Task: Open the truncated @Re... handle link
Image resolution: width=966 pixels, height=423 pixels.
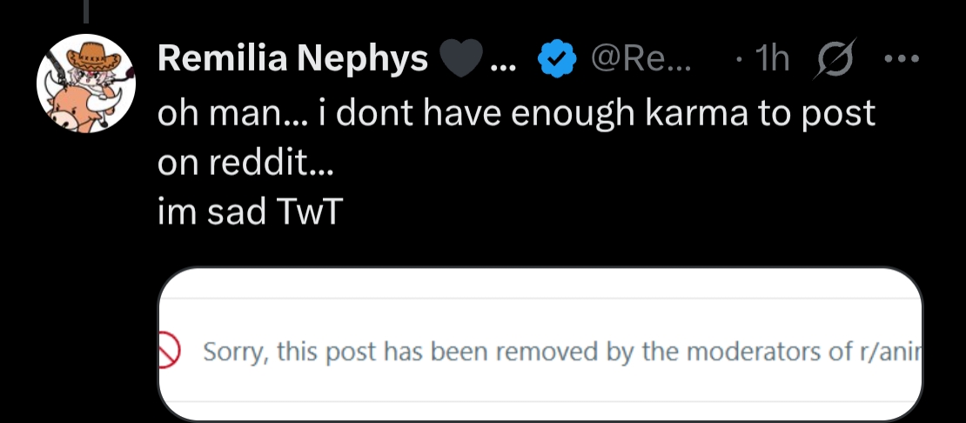Action: click(x=640, y=59)
